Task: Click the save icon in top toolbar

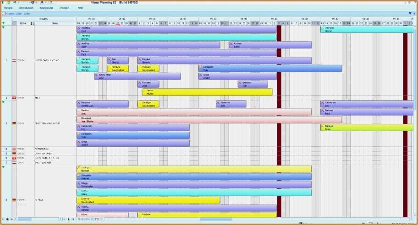Action: (x=42, y=2)
